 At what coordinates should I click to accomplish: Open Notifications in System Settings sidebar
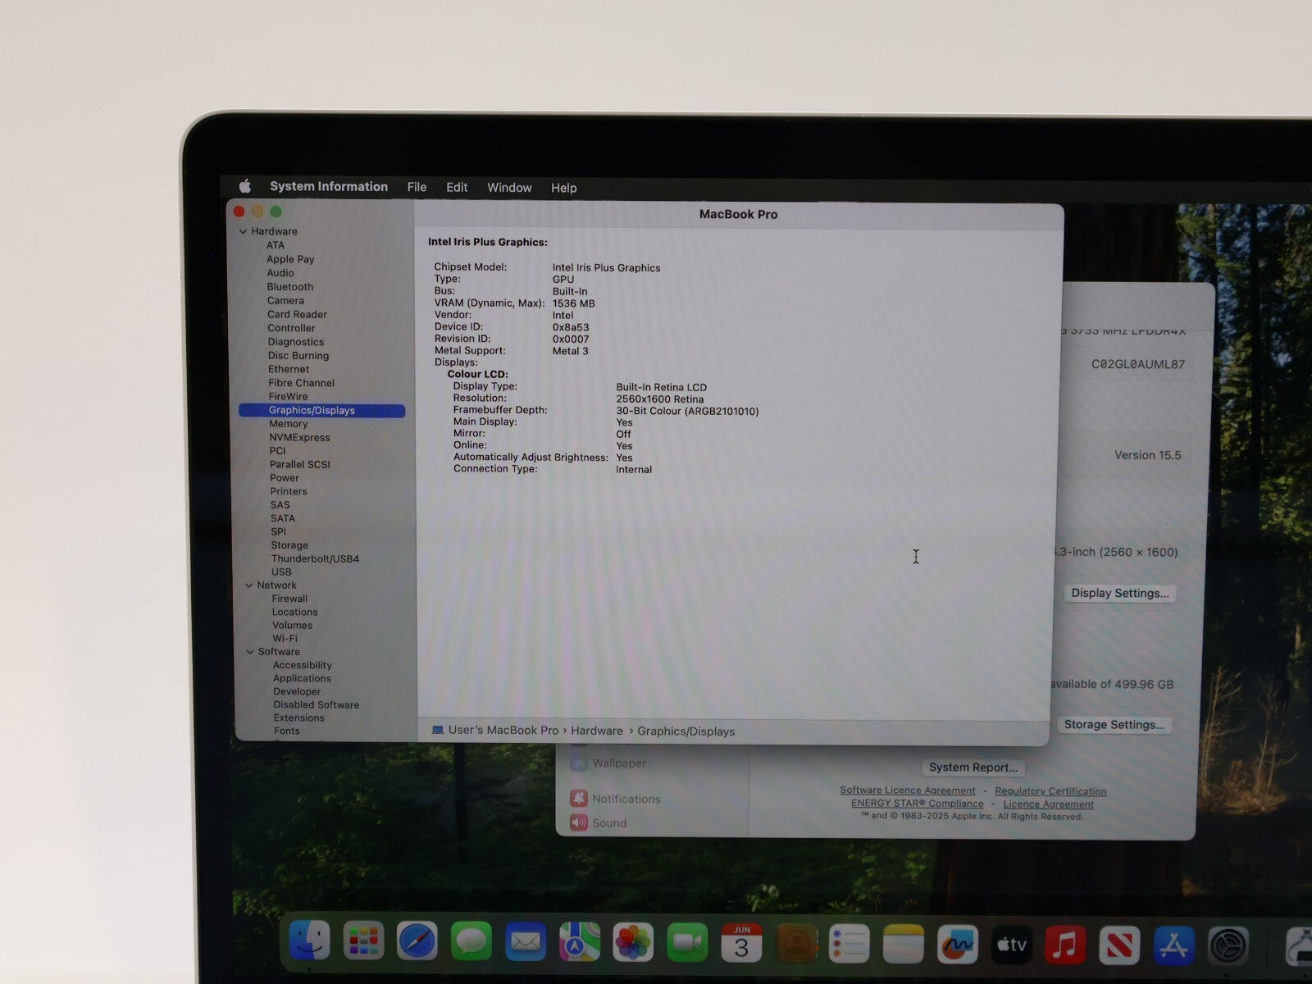626,799
